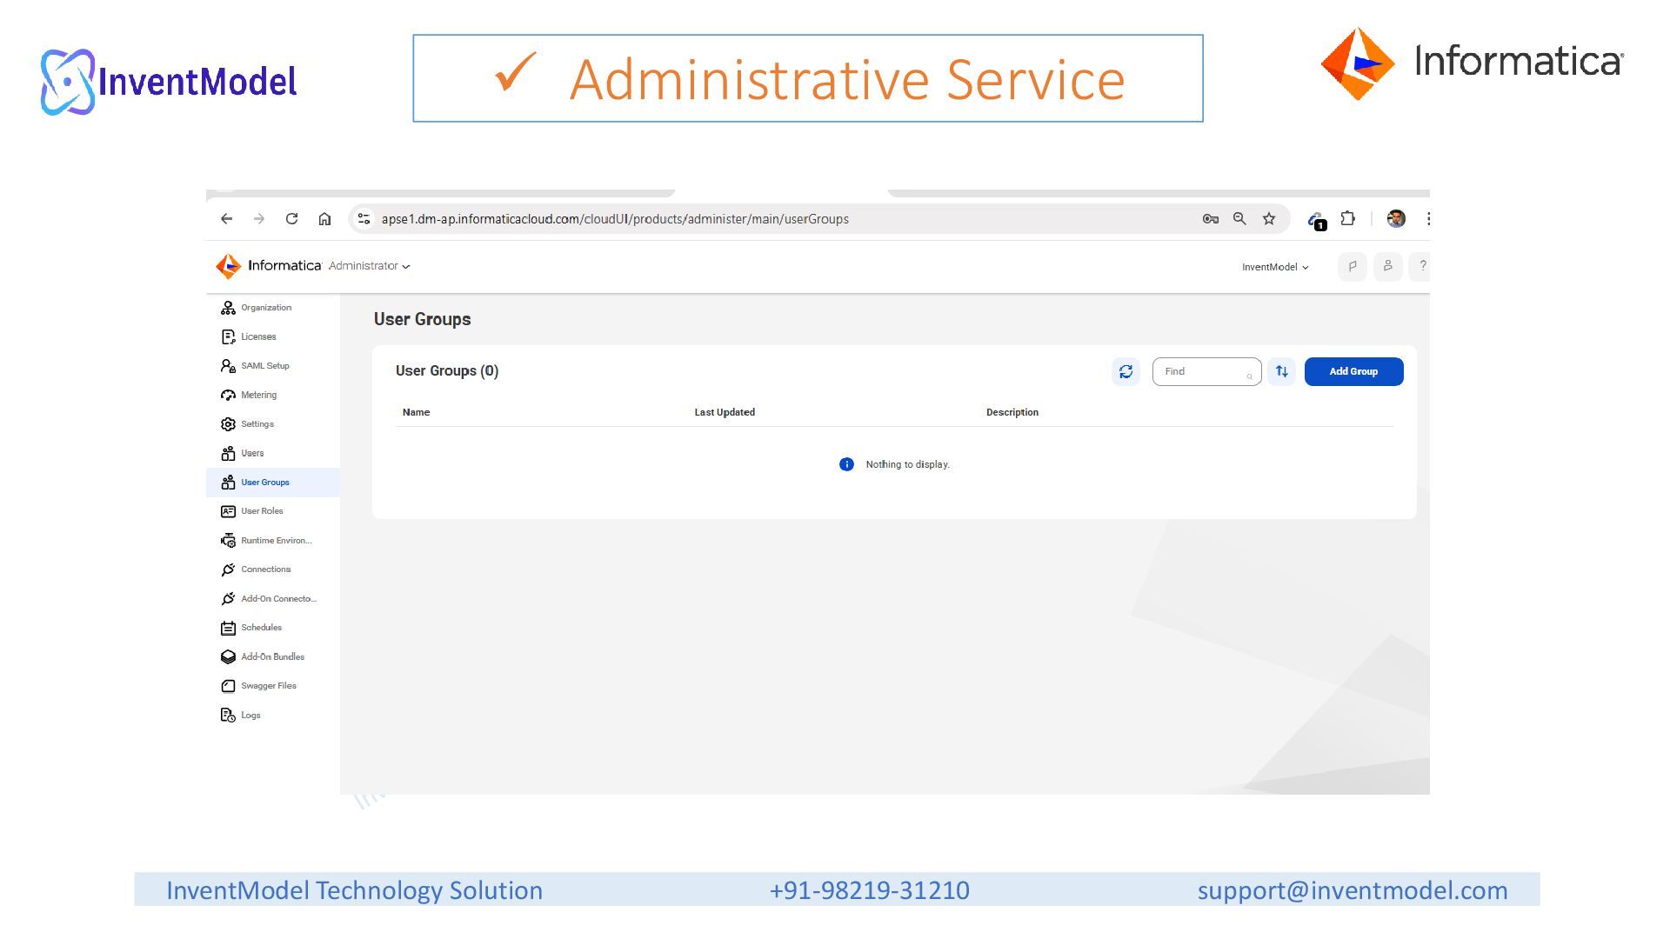
Task: Click the support@inventmodel.com footer text
Action: (x=1353, y=890)
